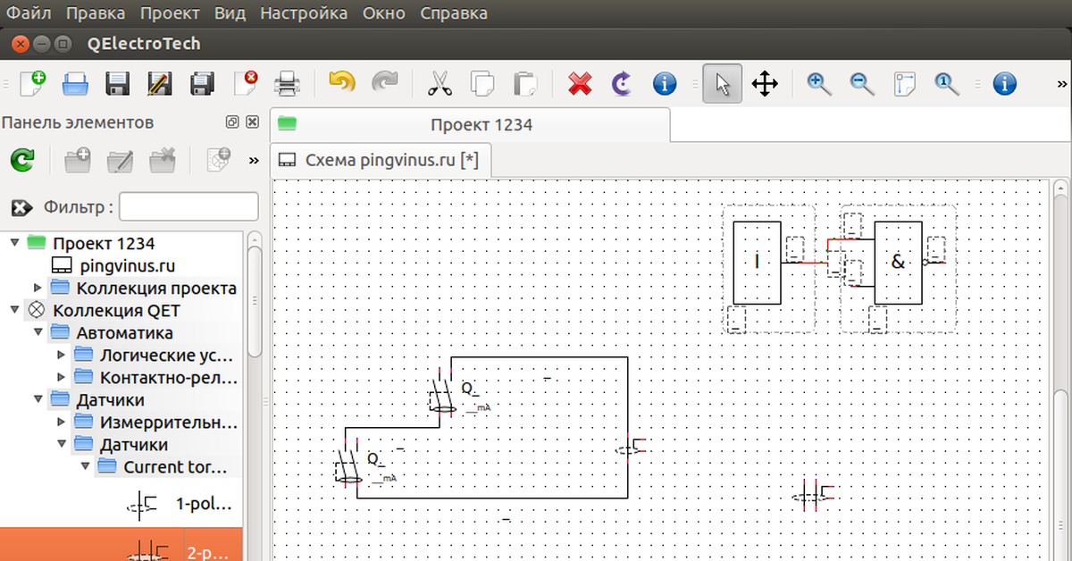
Task: Show more panel tools via the » chevron
Action: pos(254,161)
